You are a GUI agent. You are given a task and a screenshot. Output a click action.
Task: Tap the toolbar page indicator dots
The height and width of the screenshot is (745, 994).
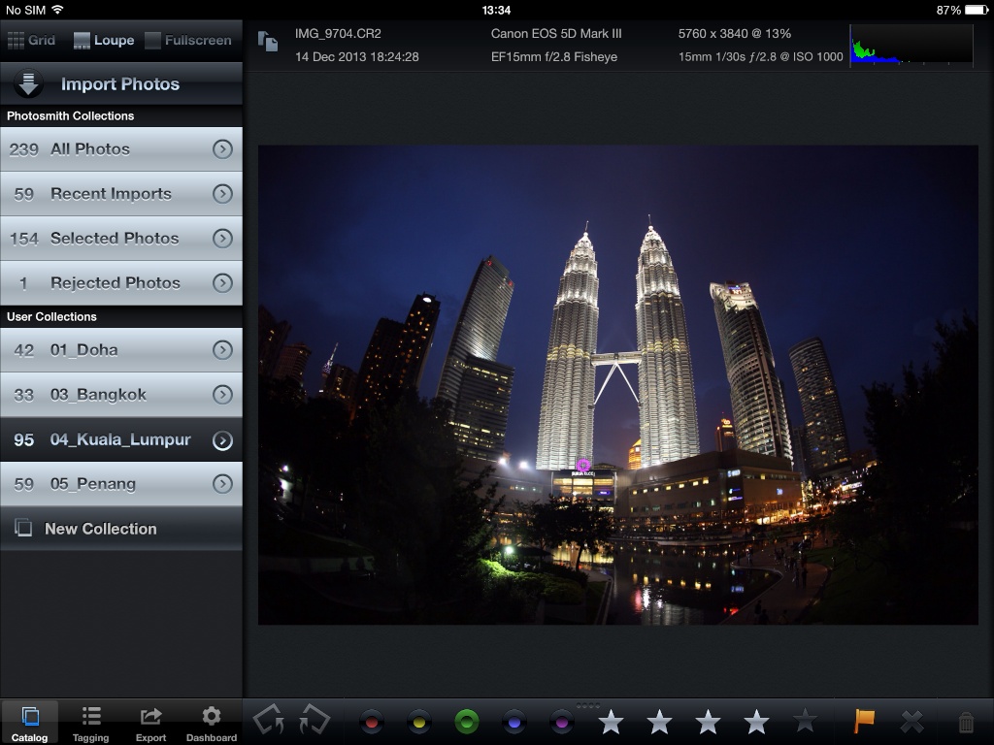pyautogui.click(x=587, y=705)
